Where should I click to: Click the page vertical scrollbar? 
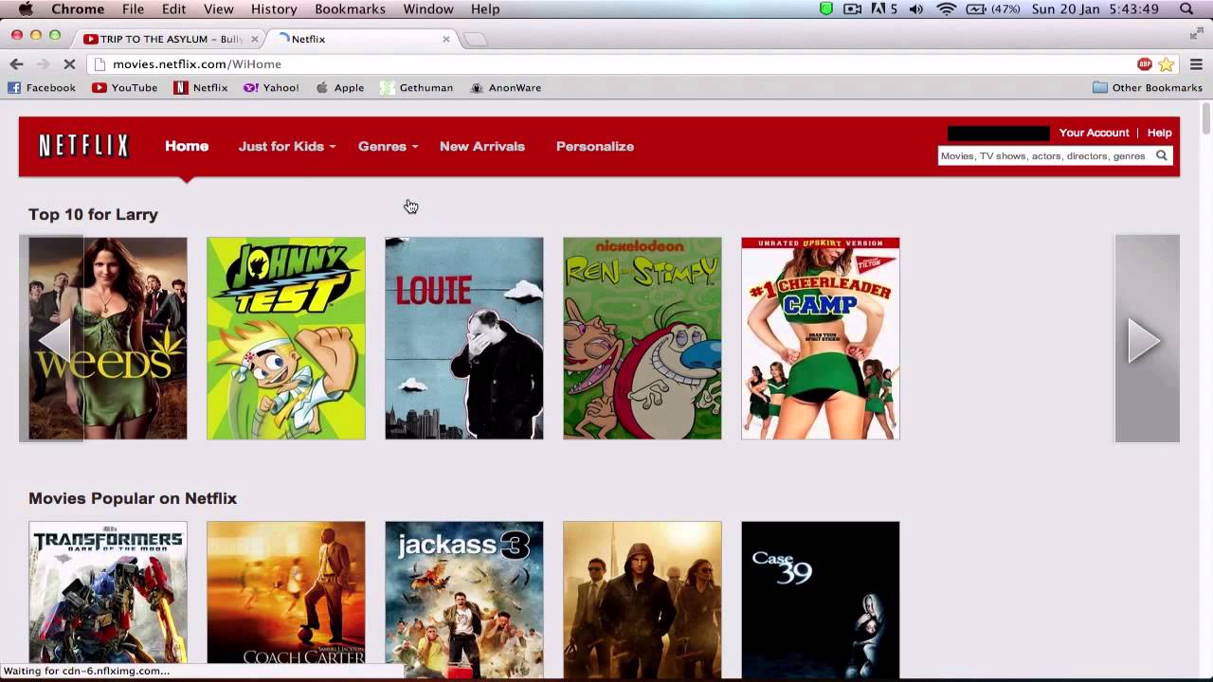[x=1205, y=118]
